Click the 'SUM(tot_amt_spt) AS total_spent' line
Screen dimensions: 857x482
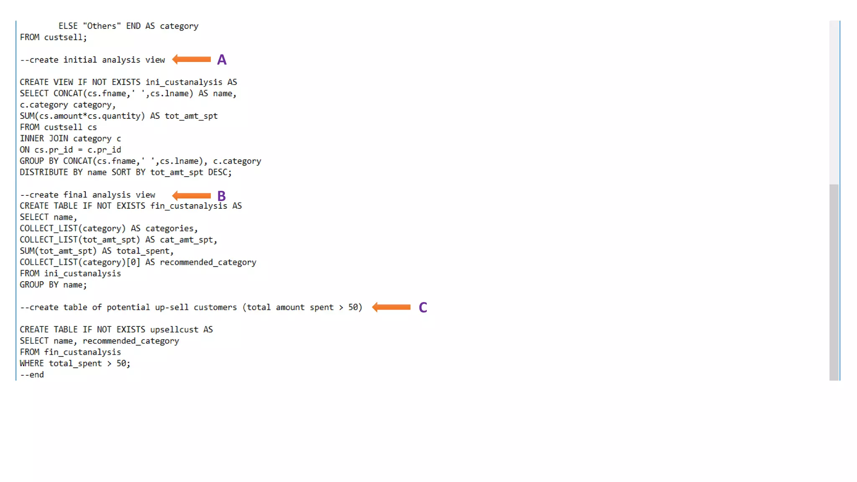click(96, 251)
